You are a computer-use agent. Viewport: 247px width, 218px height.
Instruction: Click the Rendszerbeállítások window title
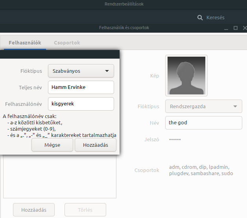pyautogui.click(x=124, y=4)
